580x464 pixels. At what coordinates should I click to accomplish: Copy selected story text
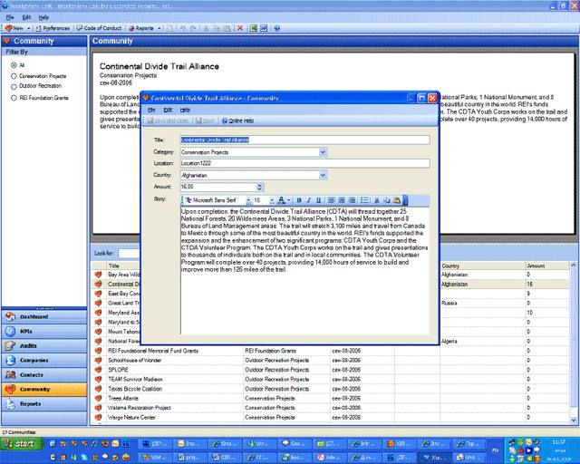click(x=387, y=200)
